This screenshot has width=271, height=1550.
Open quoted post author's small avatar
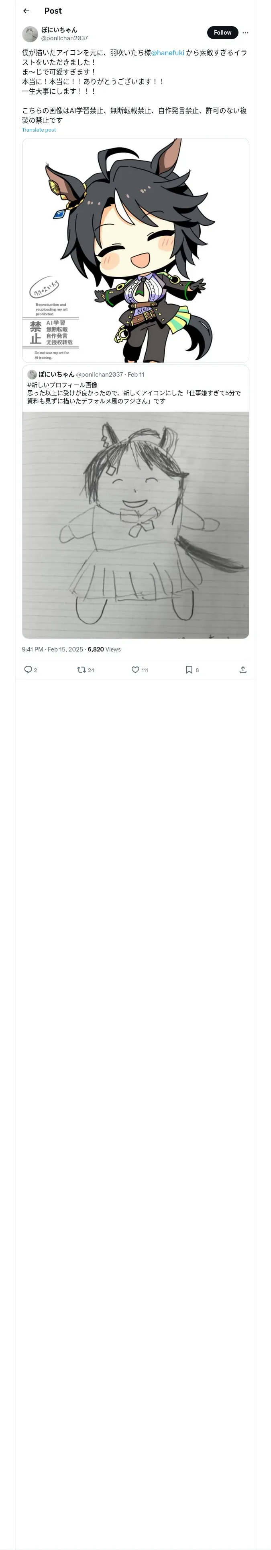(32, 374)
